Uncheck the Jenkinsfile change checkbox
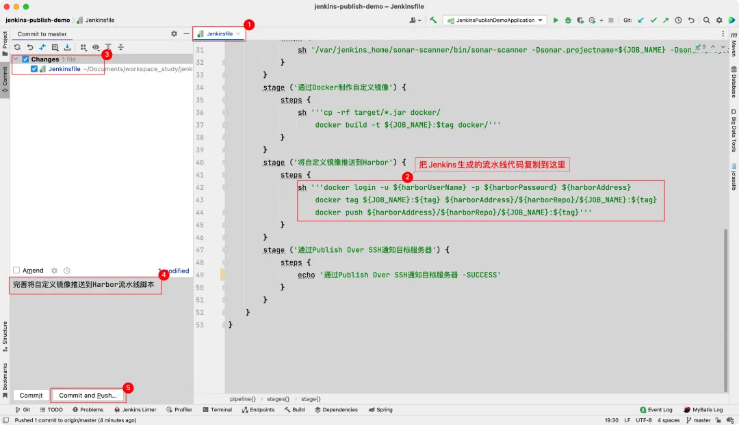739x425 pixels. pos(34,69)
